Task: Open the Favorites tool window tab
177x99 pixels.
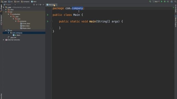Action: 1,96
